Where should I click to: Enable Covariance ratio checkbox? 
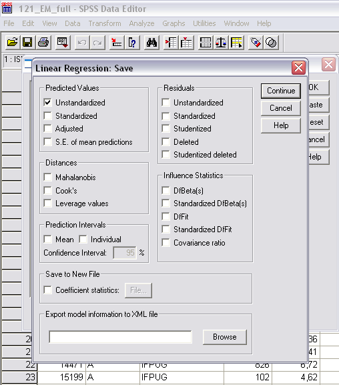pos(165,243)
